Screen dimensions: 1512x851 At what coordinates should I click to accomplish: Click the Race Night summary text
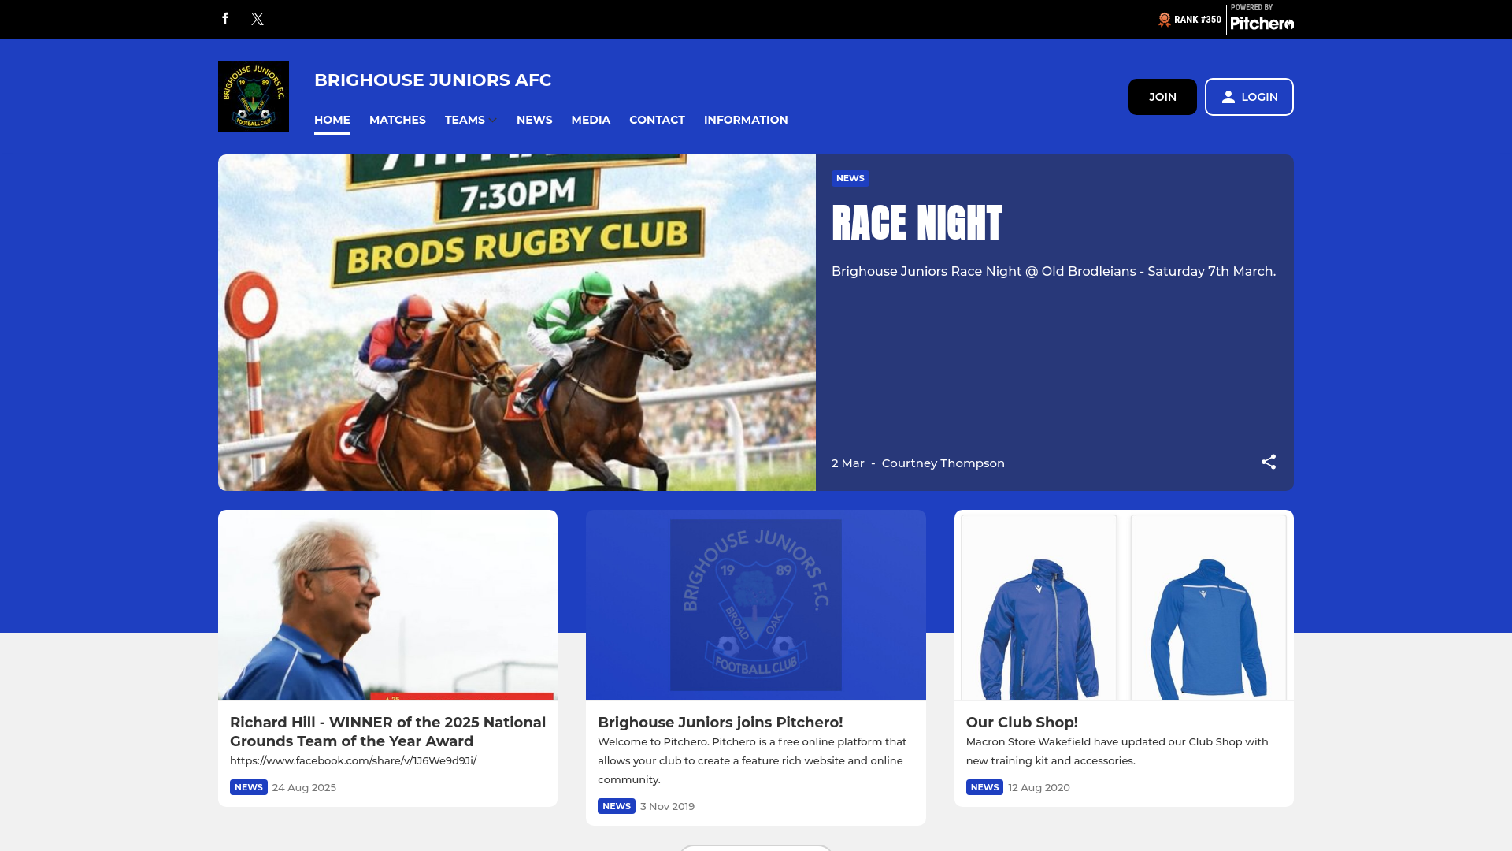pos(1054,271)
